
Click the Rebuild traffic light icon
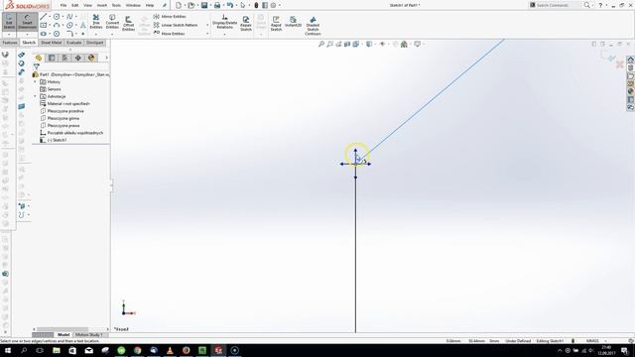(256, 5)
